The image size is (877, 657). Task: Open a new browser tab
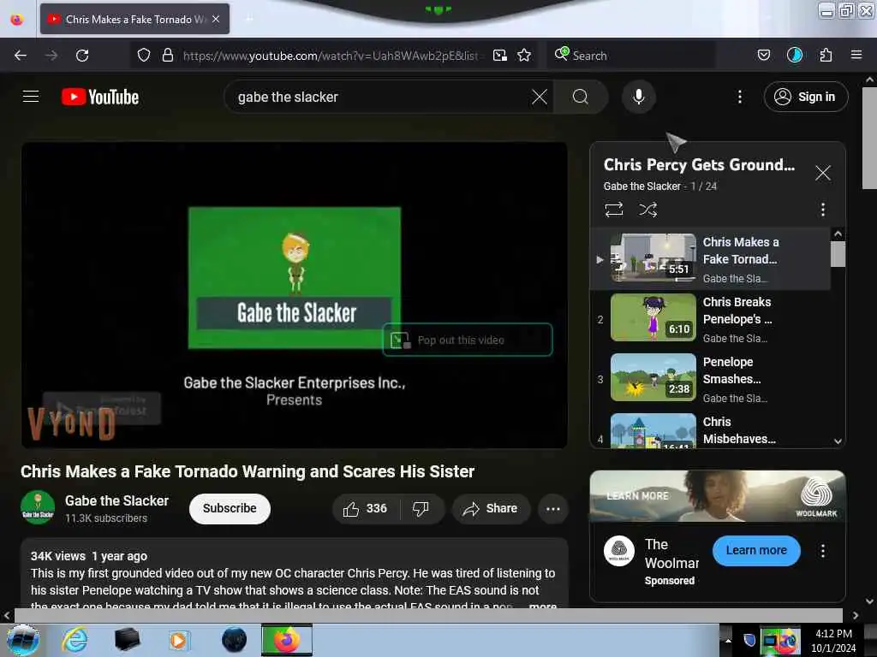point(249,19)
